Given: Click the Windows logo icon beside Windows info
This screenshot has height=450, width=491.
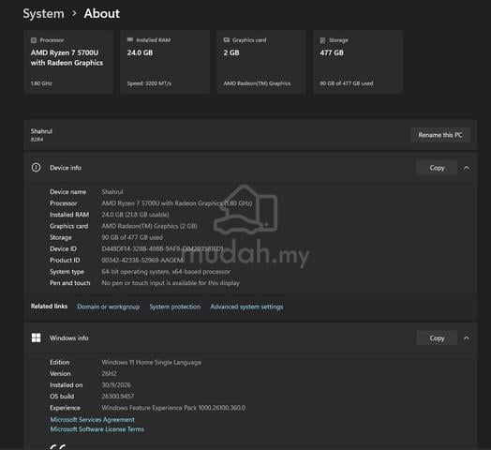Looking at the screenshot, I should [36, 337].
